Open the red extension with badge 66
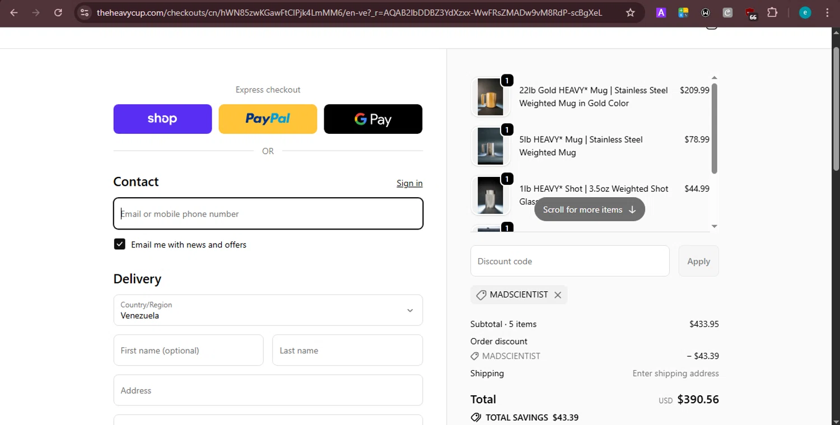The image size is (840, 425). point(751,13)
